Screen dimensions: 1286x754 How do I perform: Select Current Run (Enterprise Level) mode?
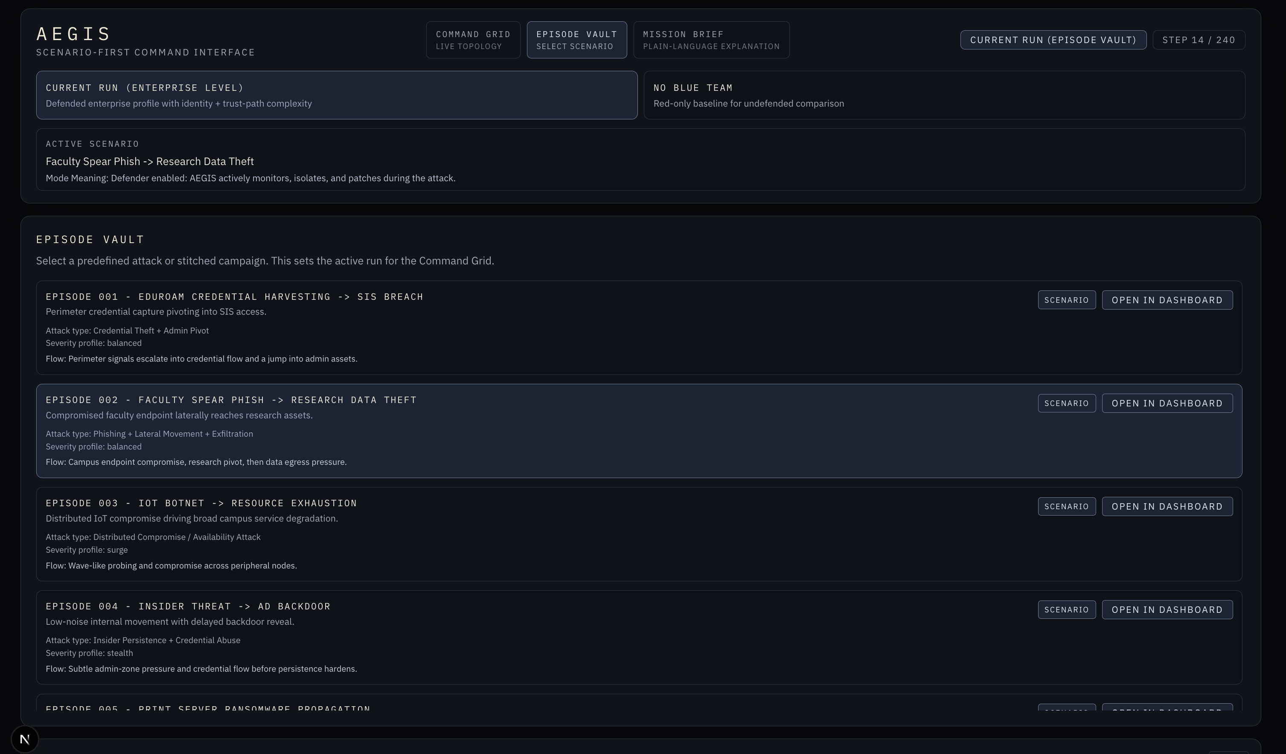[x=336, y=96]
